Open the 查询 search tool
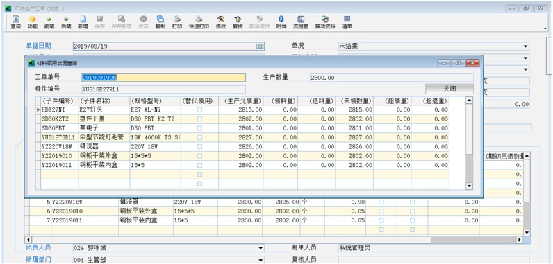The image size is (553, 264). point(15,22)
